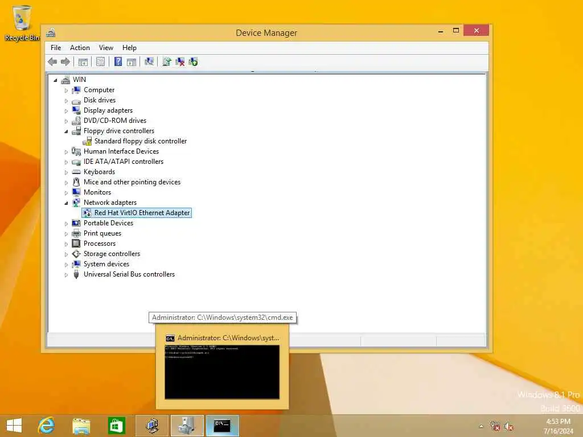Screen dimensions: 583x437
Task: Collapse the Floppy drive controllers category
Action: click(66, 131)
